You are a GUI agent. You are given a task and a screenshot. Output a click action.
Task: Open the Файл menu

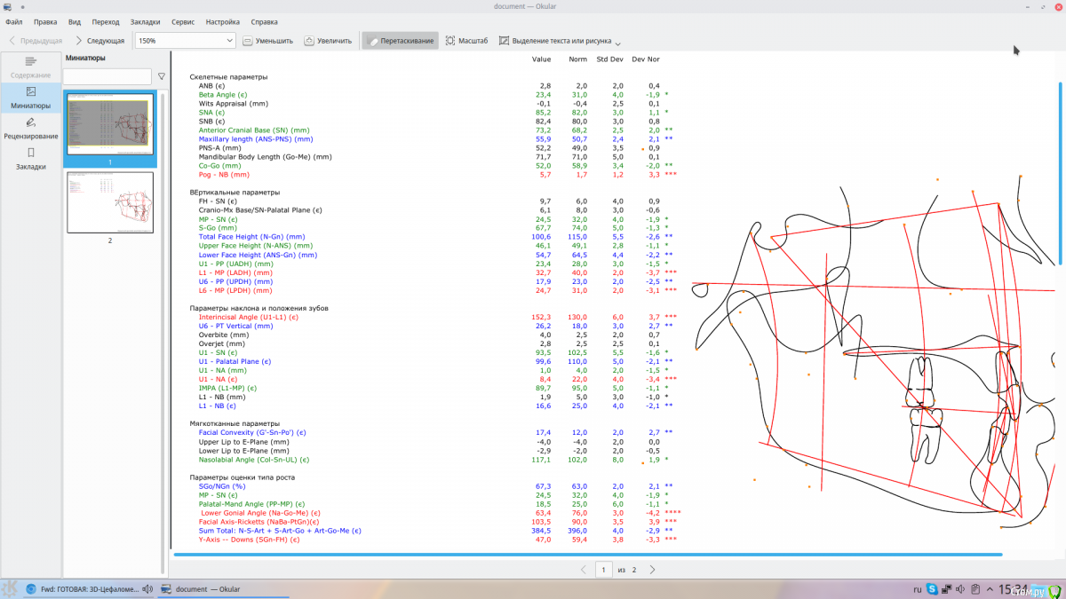pos(14,20)
